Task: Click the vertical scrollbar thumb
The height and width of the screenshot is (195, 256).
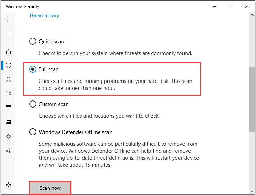Action: [x=252, y=99]
